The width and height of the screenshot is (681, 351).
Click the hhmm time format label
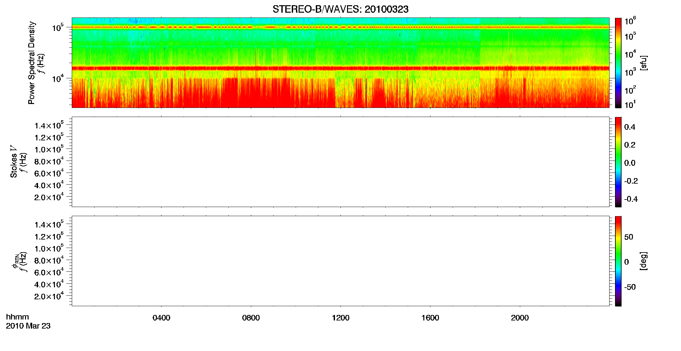[x=18, y=317]
